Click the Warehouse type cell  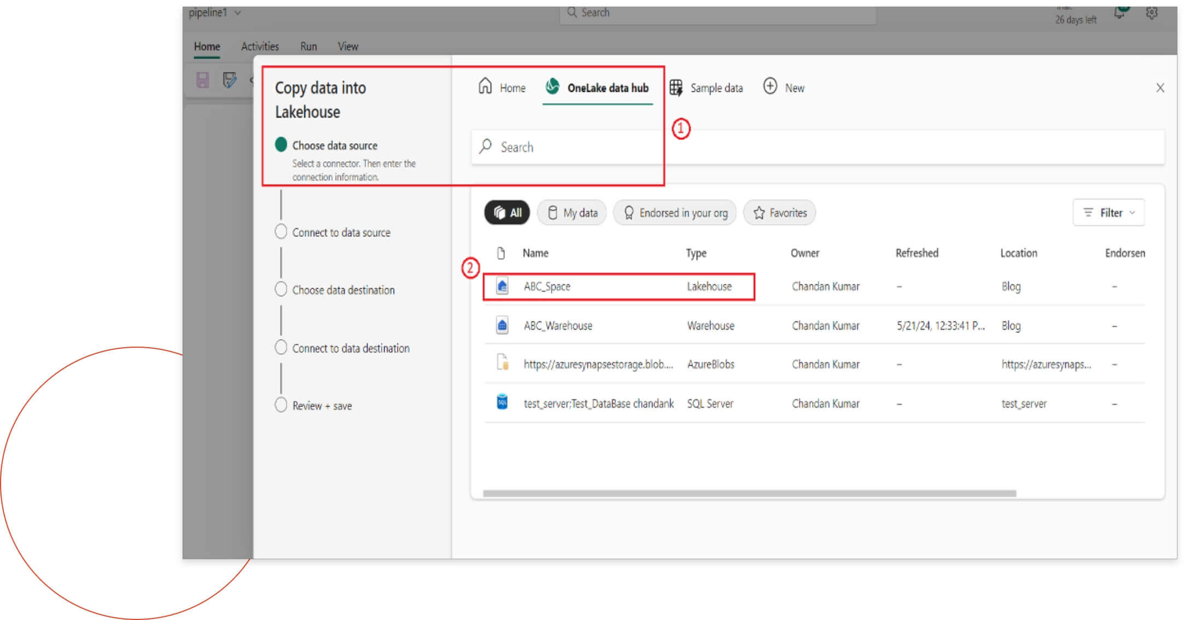711,326
